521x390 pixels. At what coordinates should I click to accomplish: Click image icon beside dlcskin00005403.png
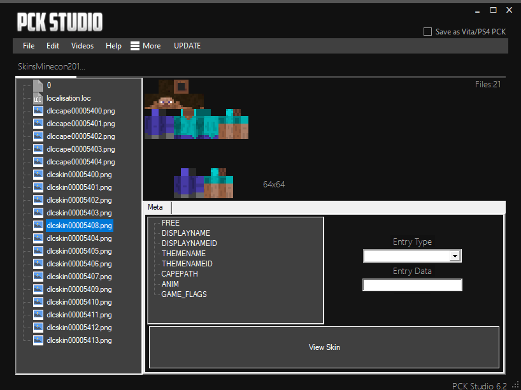tap(38, 213)
